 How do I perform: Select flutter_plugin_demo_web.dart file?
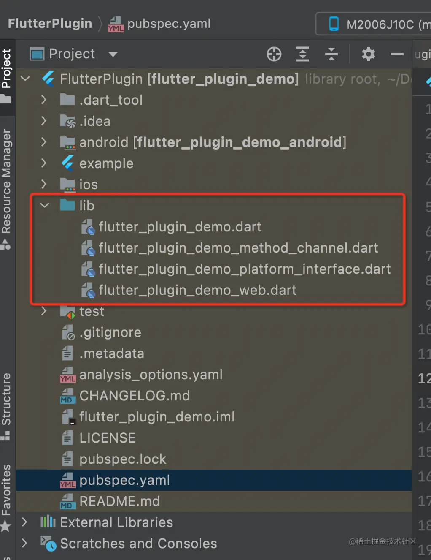[197, 290]
